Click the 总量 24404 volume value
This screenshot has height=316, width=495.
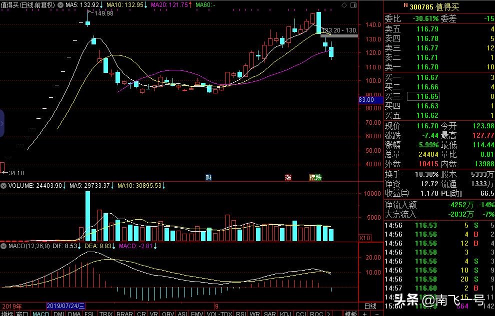pyautogui.click(x=428, y=154)
